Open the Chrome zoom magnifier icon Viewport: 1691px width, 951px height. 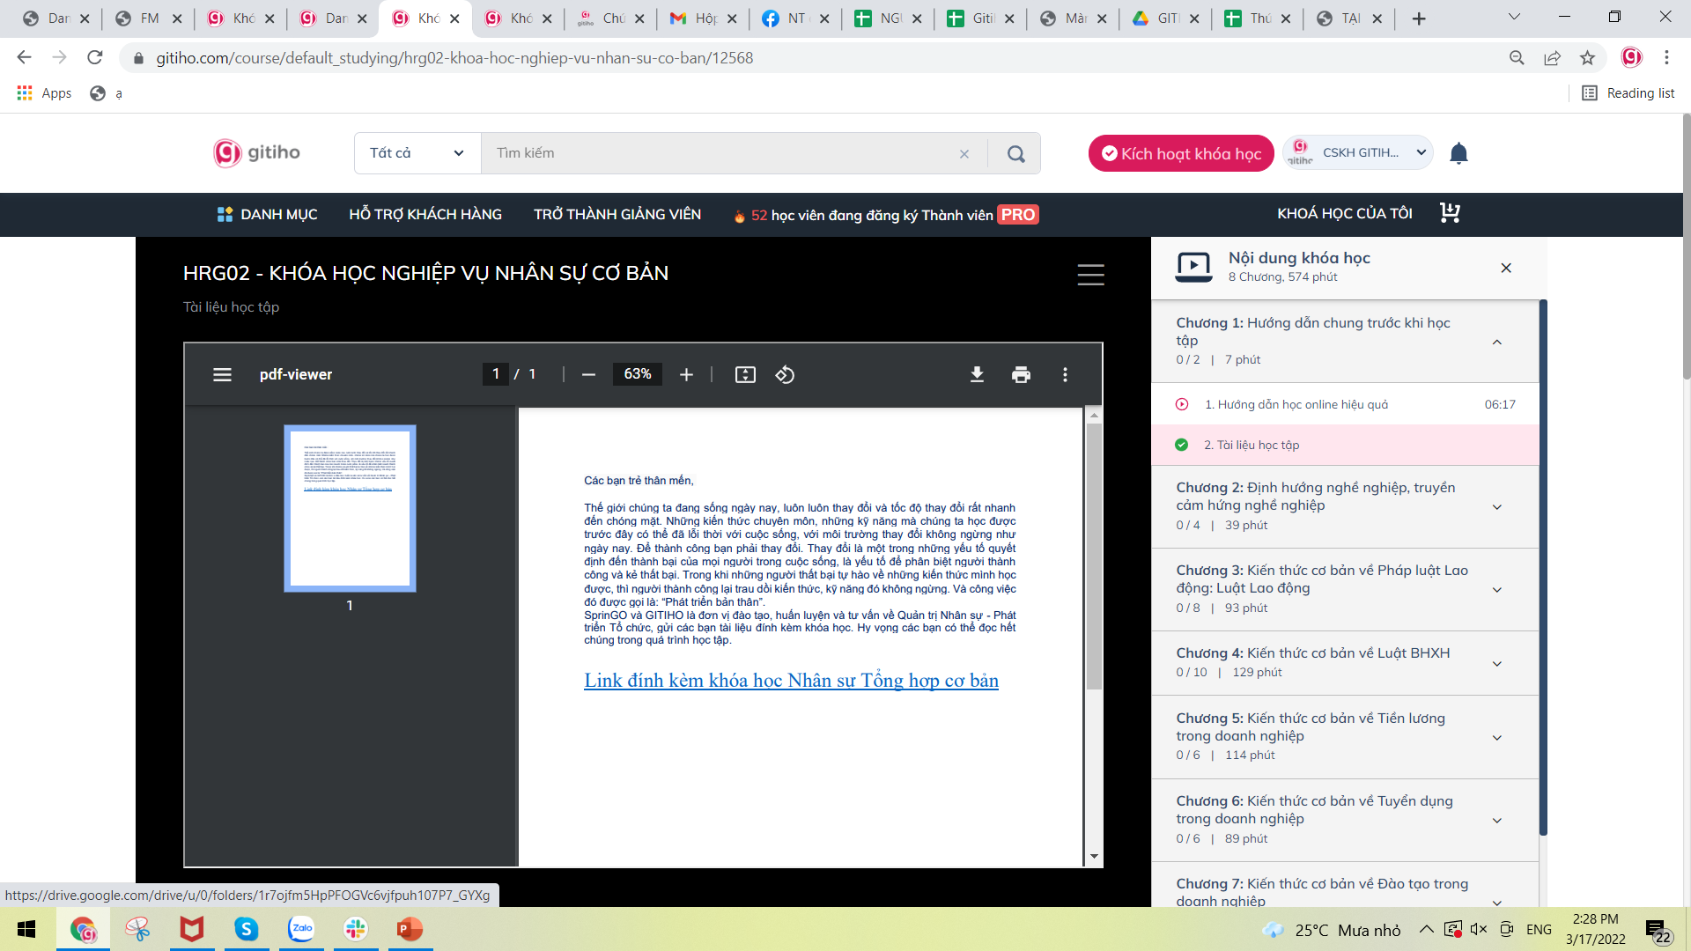click(x=1517, y=58)
